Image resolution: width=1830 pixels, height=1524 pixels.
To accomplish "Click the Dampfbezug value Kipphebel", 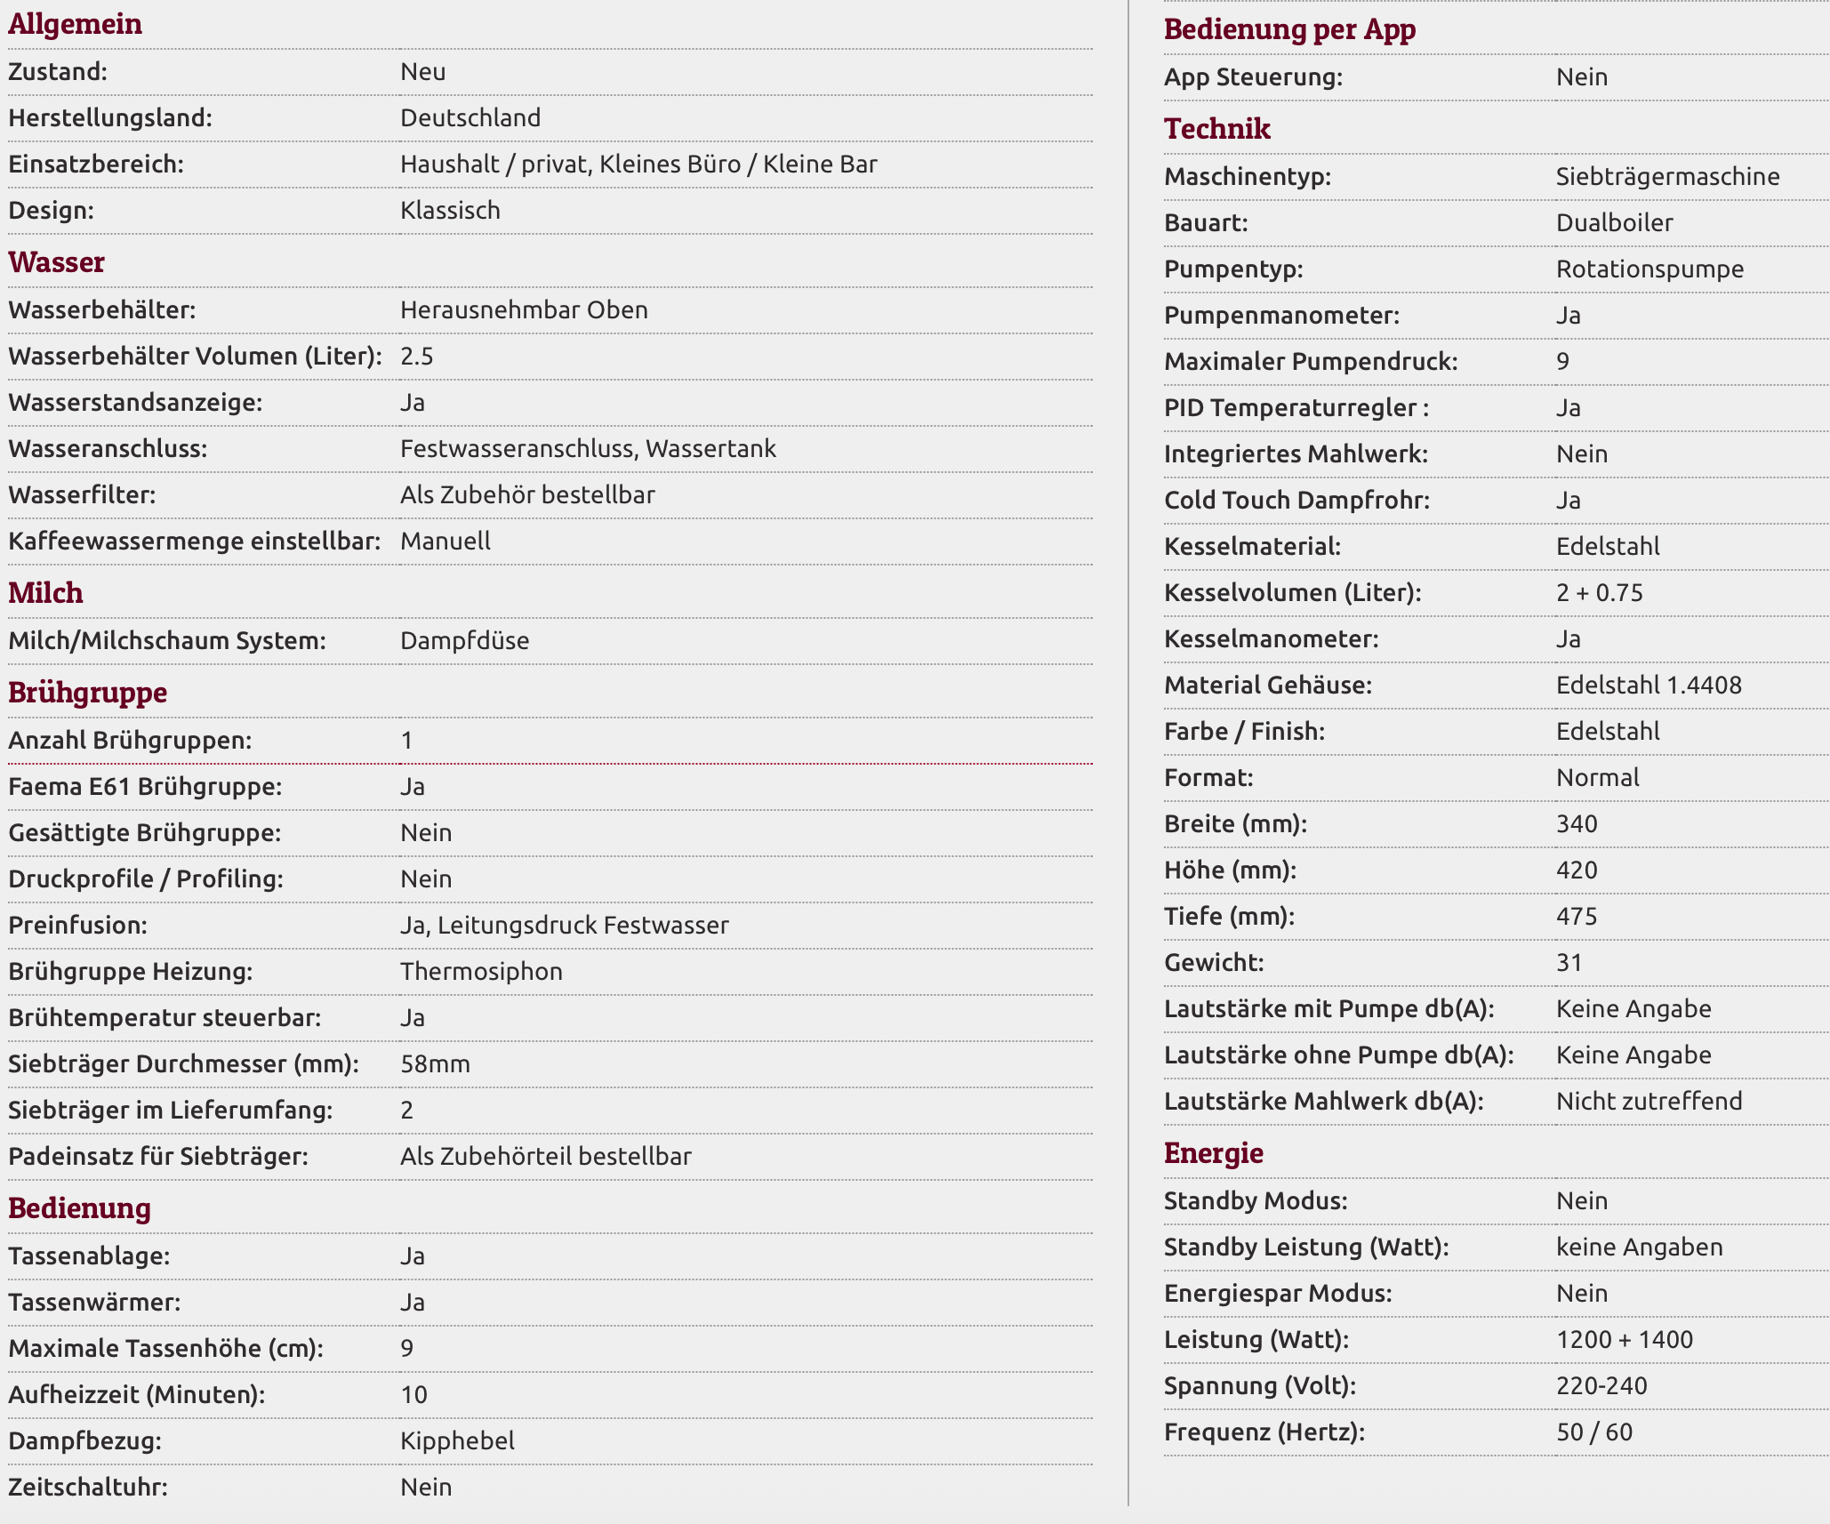I will click(457, 1441).
